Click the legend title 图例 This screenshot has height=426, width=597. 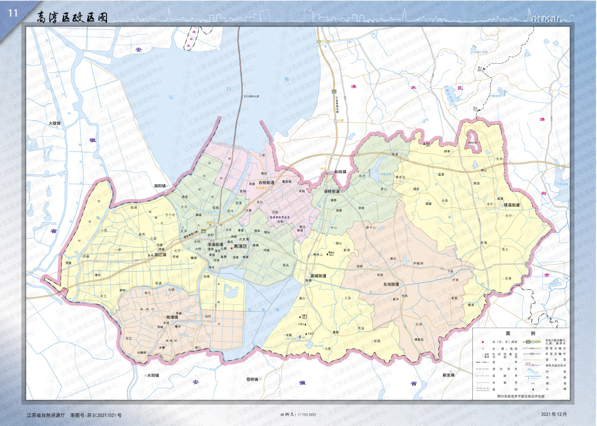(x=520, y=333)
